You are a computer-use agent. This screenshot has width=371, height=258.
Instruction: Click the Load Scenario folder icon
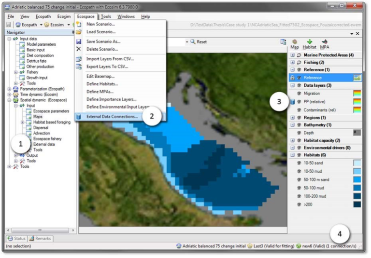tap(79, 31)
